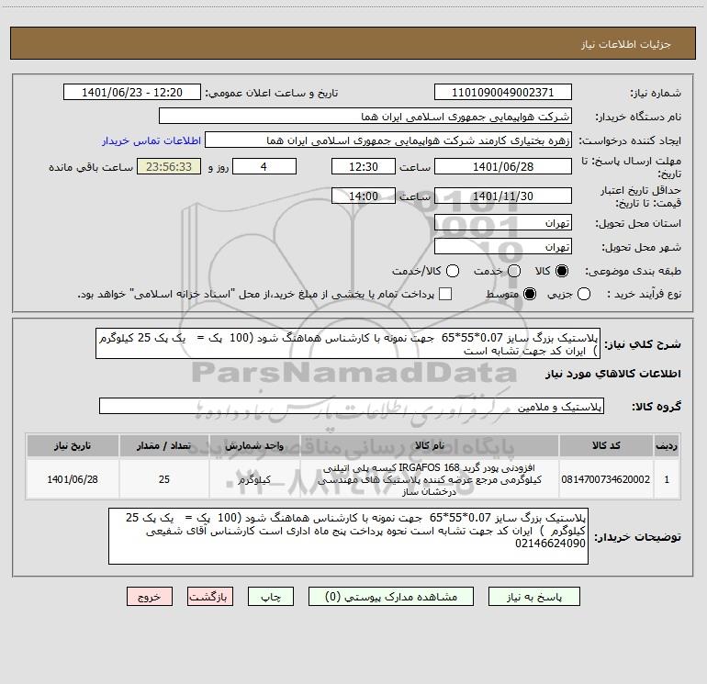Screen dimensions: 707x684
Task: Click the شماره نیاز field 1101090049002371
Action: click(x=503, y=92)
